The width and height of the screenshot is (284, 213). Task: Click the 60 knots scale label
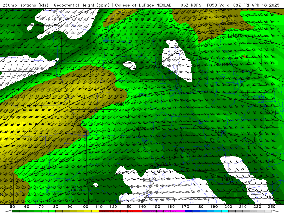[27, 207]
